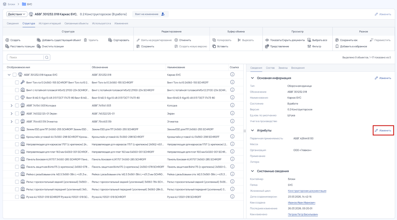This screenshot has width=397, height=220.
Task: Open the Иванов Иван Иванович link
Action: (x=301, y=203)
